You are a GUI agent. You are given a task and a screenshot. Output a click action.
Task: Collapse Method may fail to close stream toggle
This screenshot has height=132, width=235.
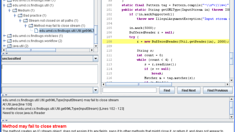[26, 26]
